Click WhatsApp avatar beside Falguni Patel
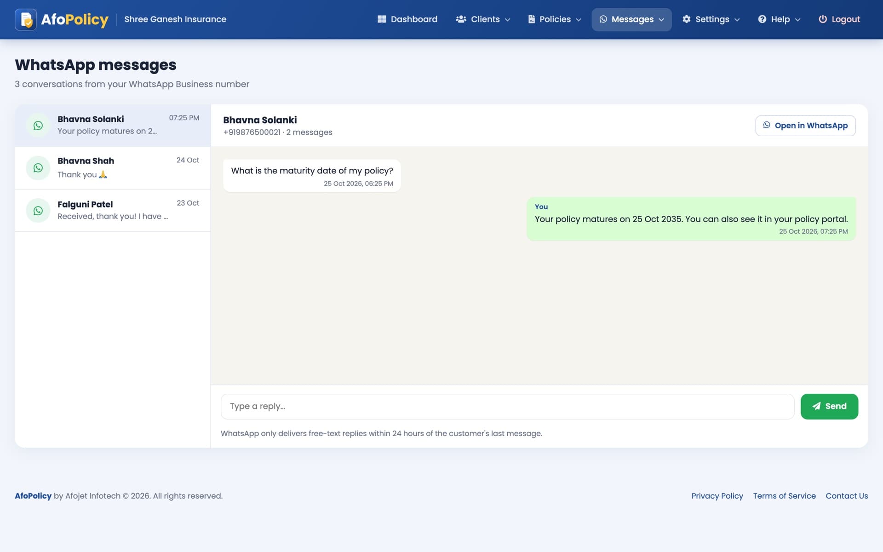The height and width of the screenshot is (552, 883). (38, 210)
